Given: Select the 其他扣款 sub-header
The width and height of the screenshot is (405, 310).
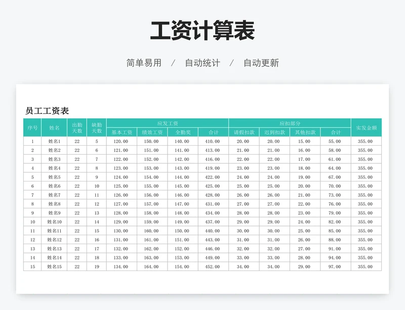Looking at the screenshot, I should (x=305, y=132).
